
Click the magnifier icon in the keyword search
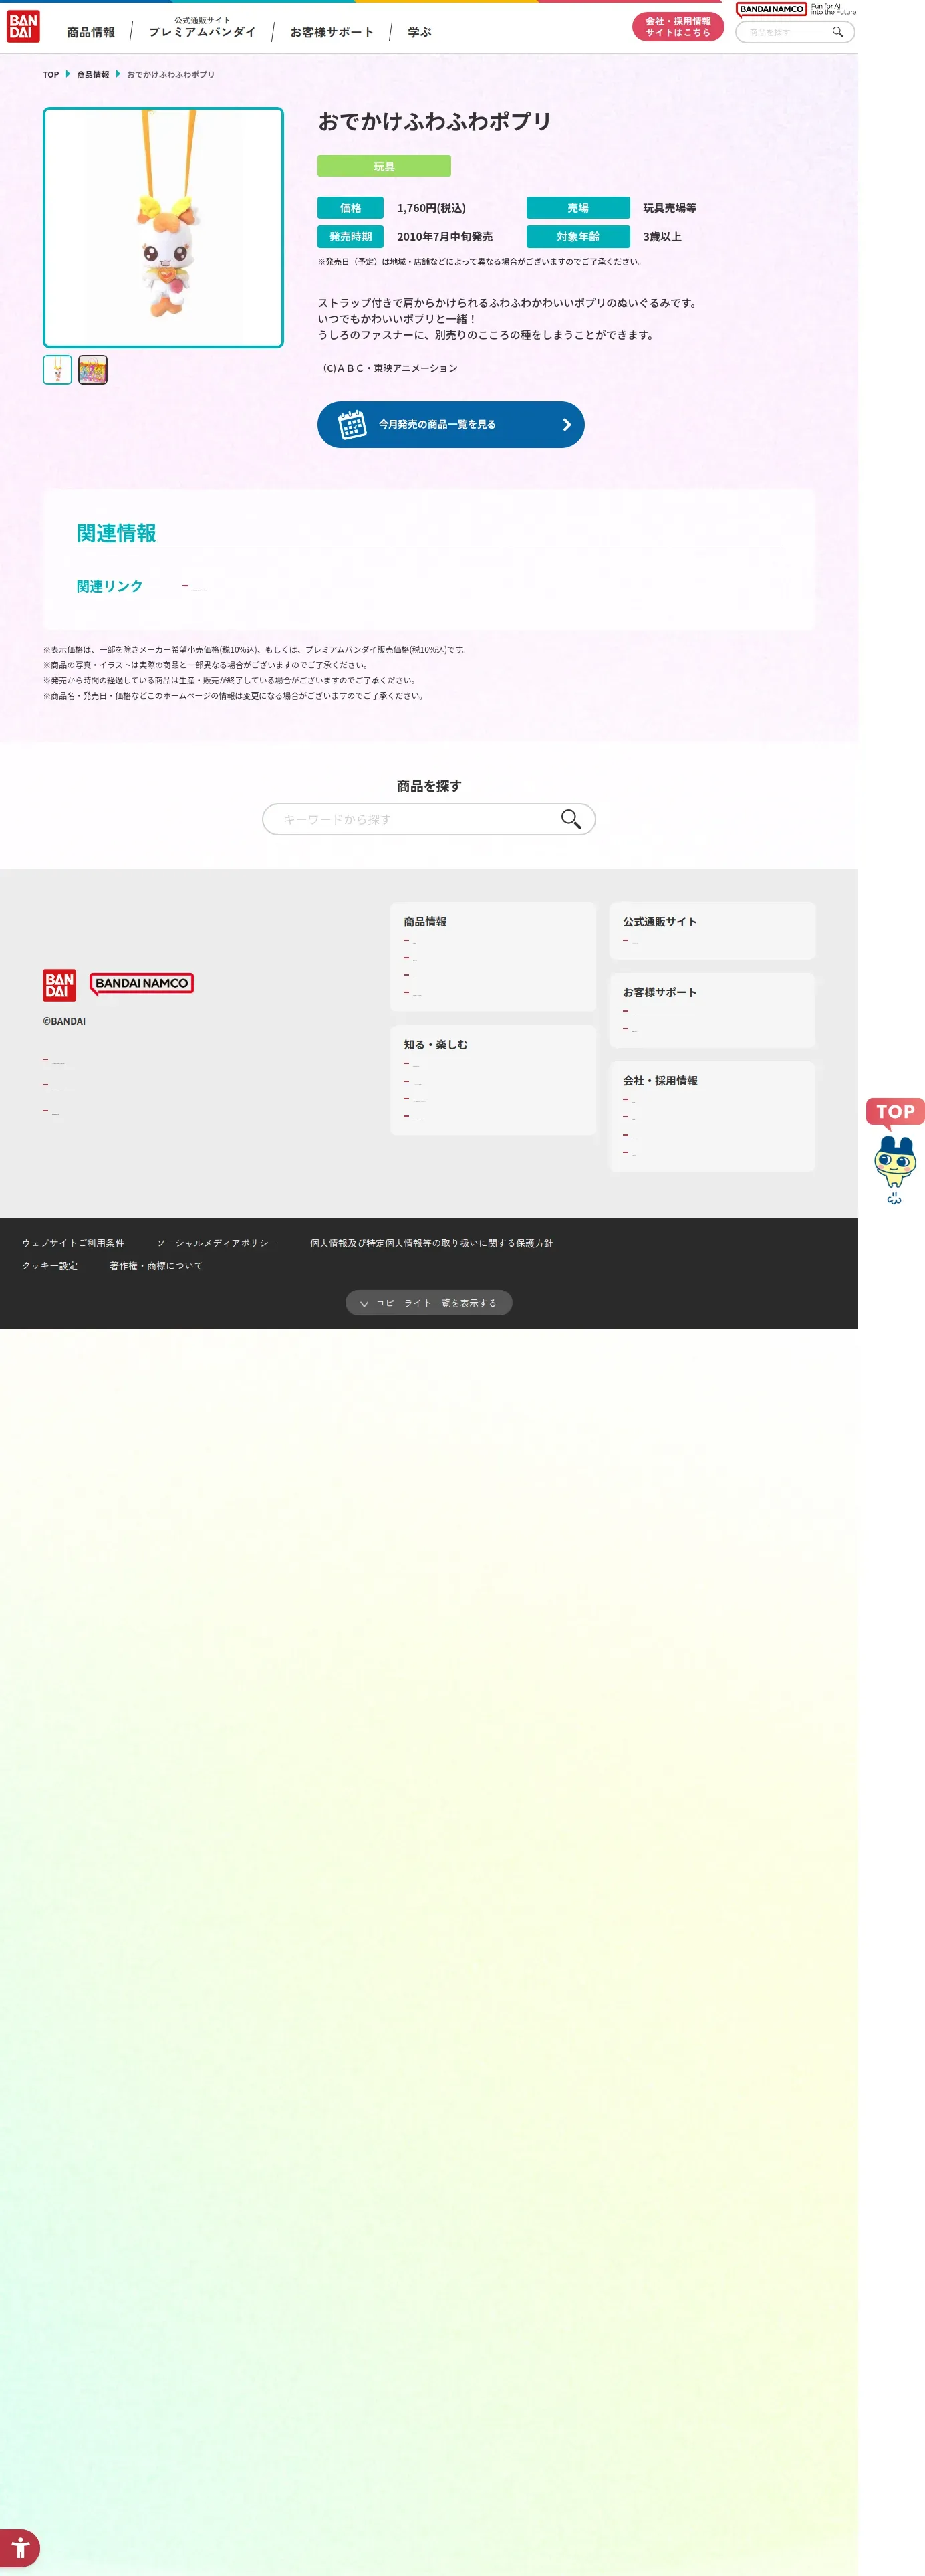[x=571, y=819]
